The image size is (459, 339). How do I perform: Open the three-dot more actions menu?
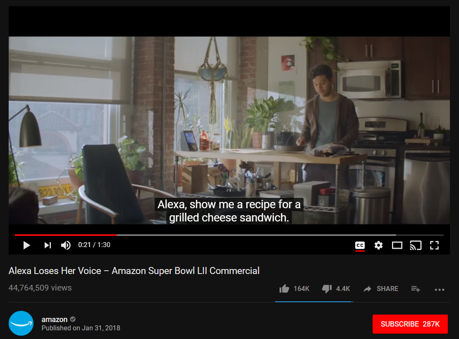point(440,289)
